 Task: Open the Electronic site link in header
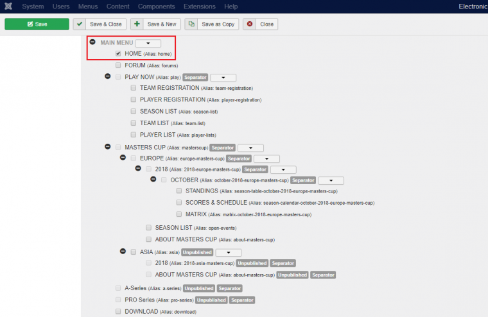tap(473, 6)
